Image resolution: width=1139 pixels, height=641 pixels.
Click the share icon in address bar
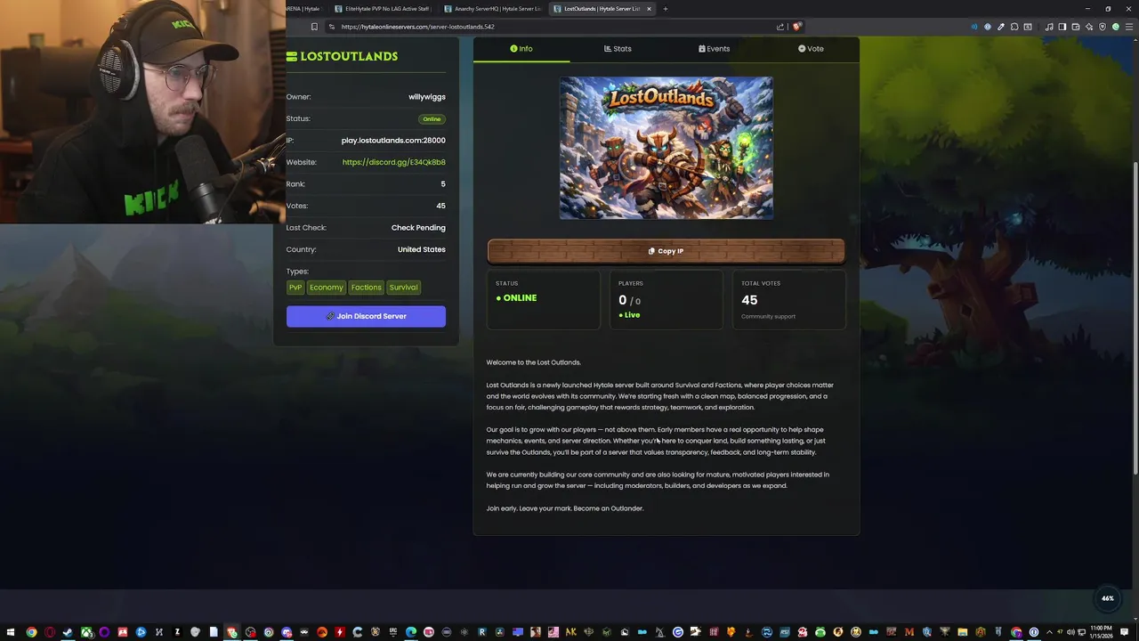(780, 27)
